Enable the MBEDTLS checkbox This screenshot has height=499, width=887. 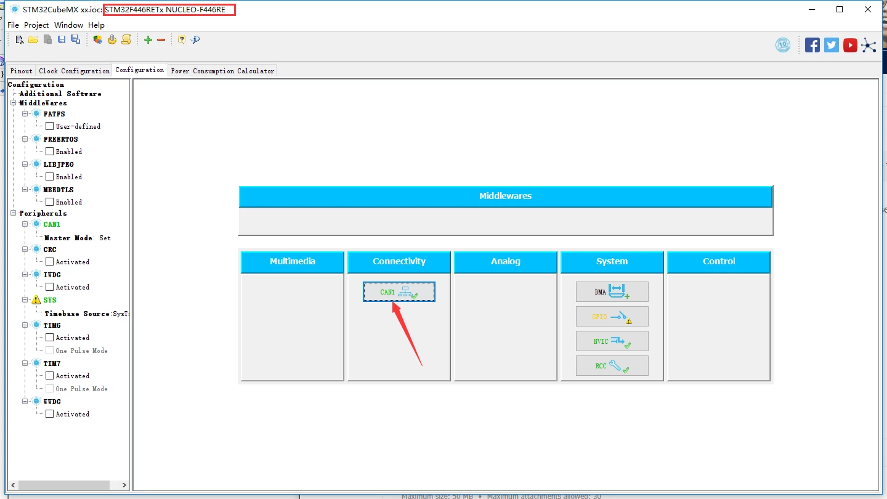pyautogui.click(x=50, y=202)
